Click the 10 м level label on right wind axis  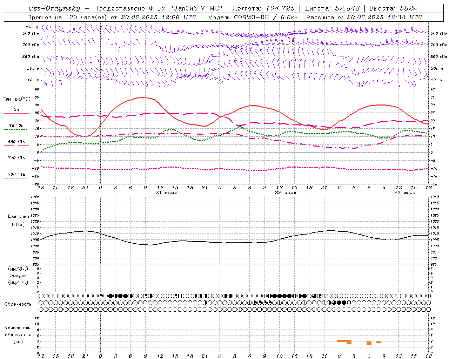436,80
